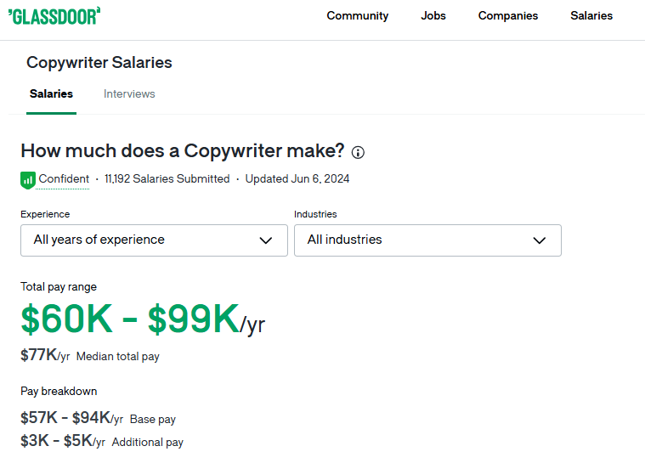Click the chevron in the Industries dropdown
Image resolution: width=645 pixels, height=463 pixels.
540,240
